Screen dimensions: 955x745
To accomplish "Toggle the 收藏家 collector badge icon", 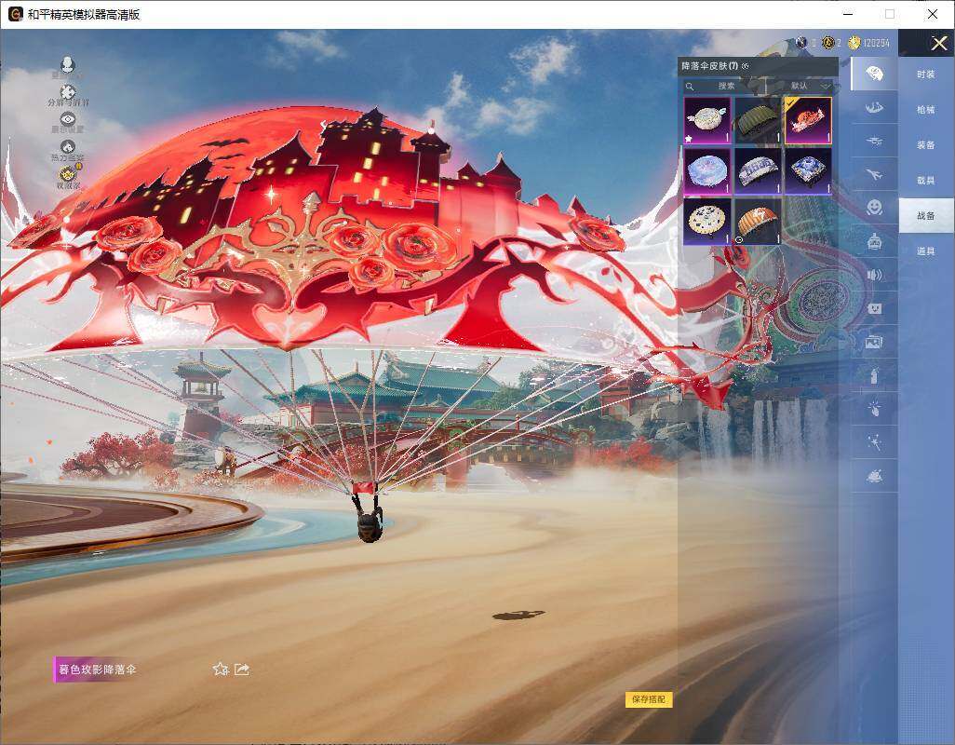I will coord(67,174).
